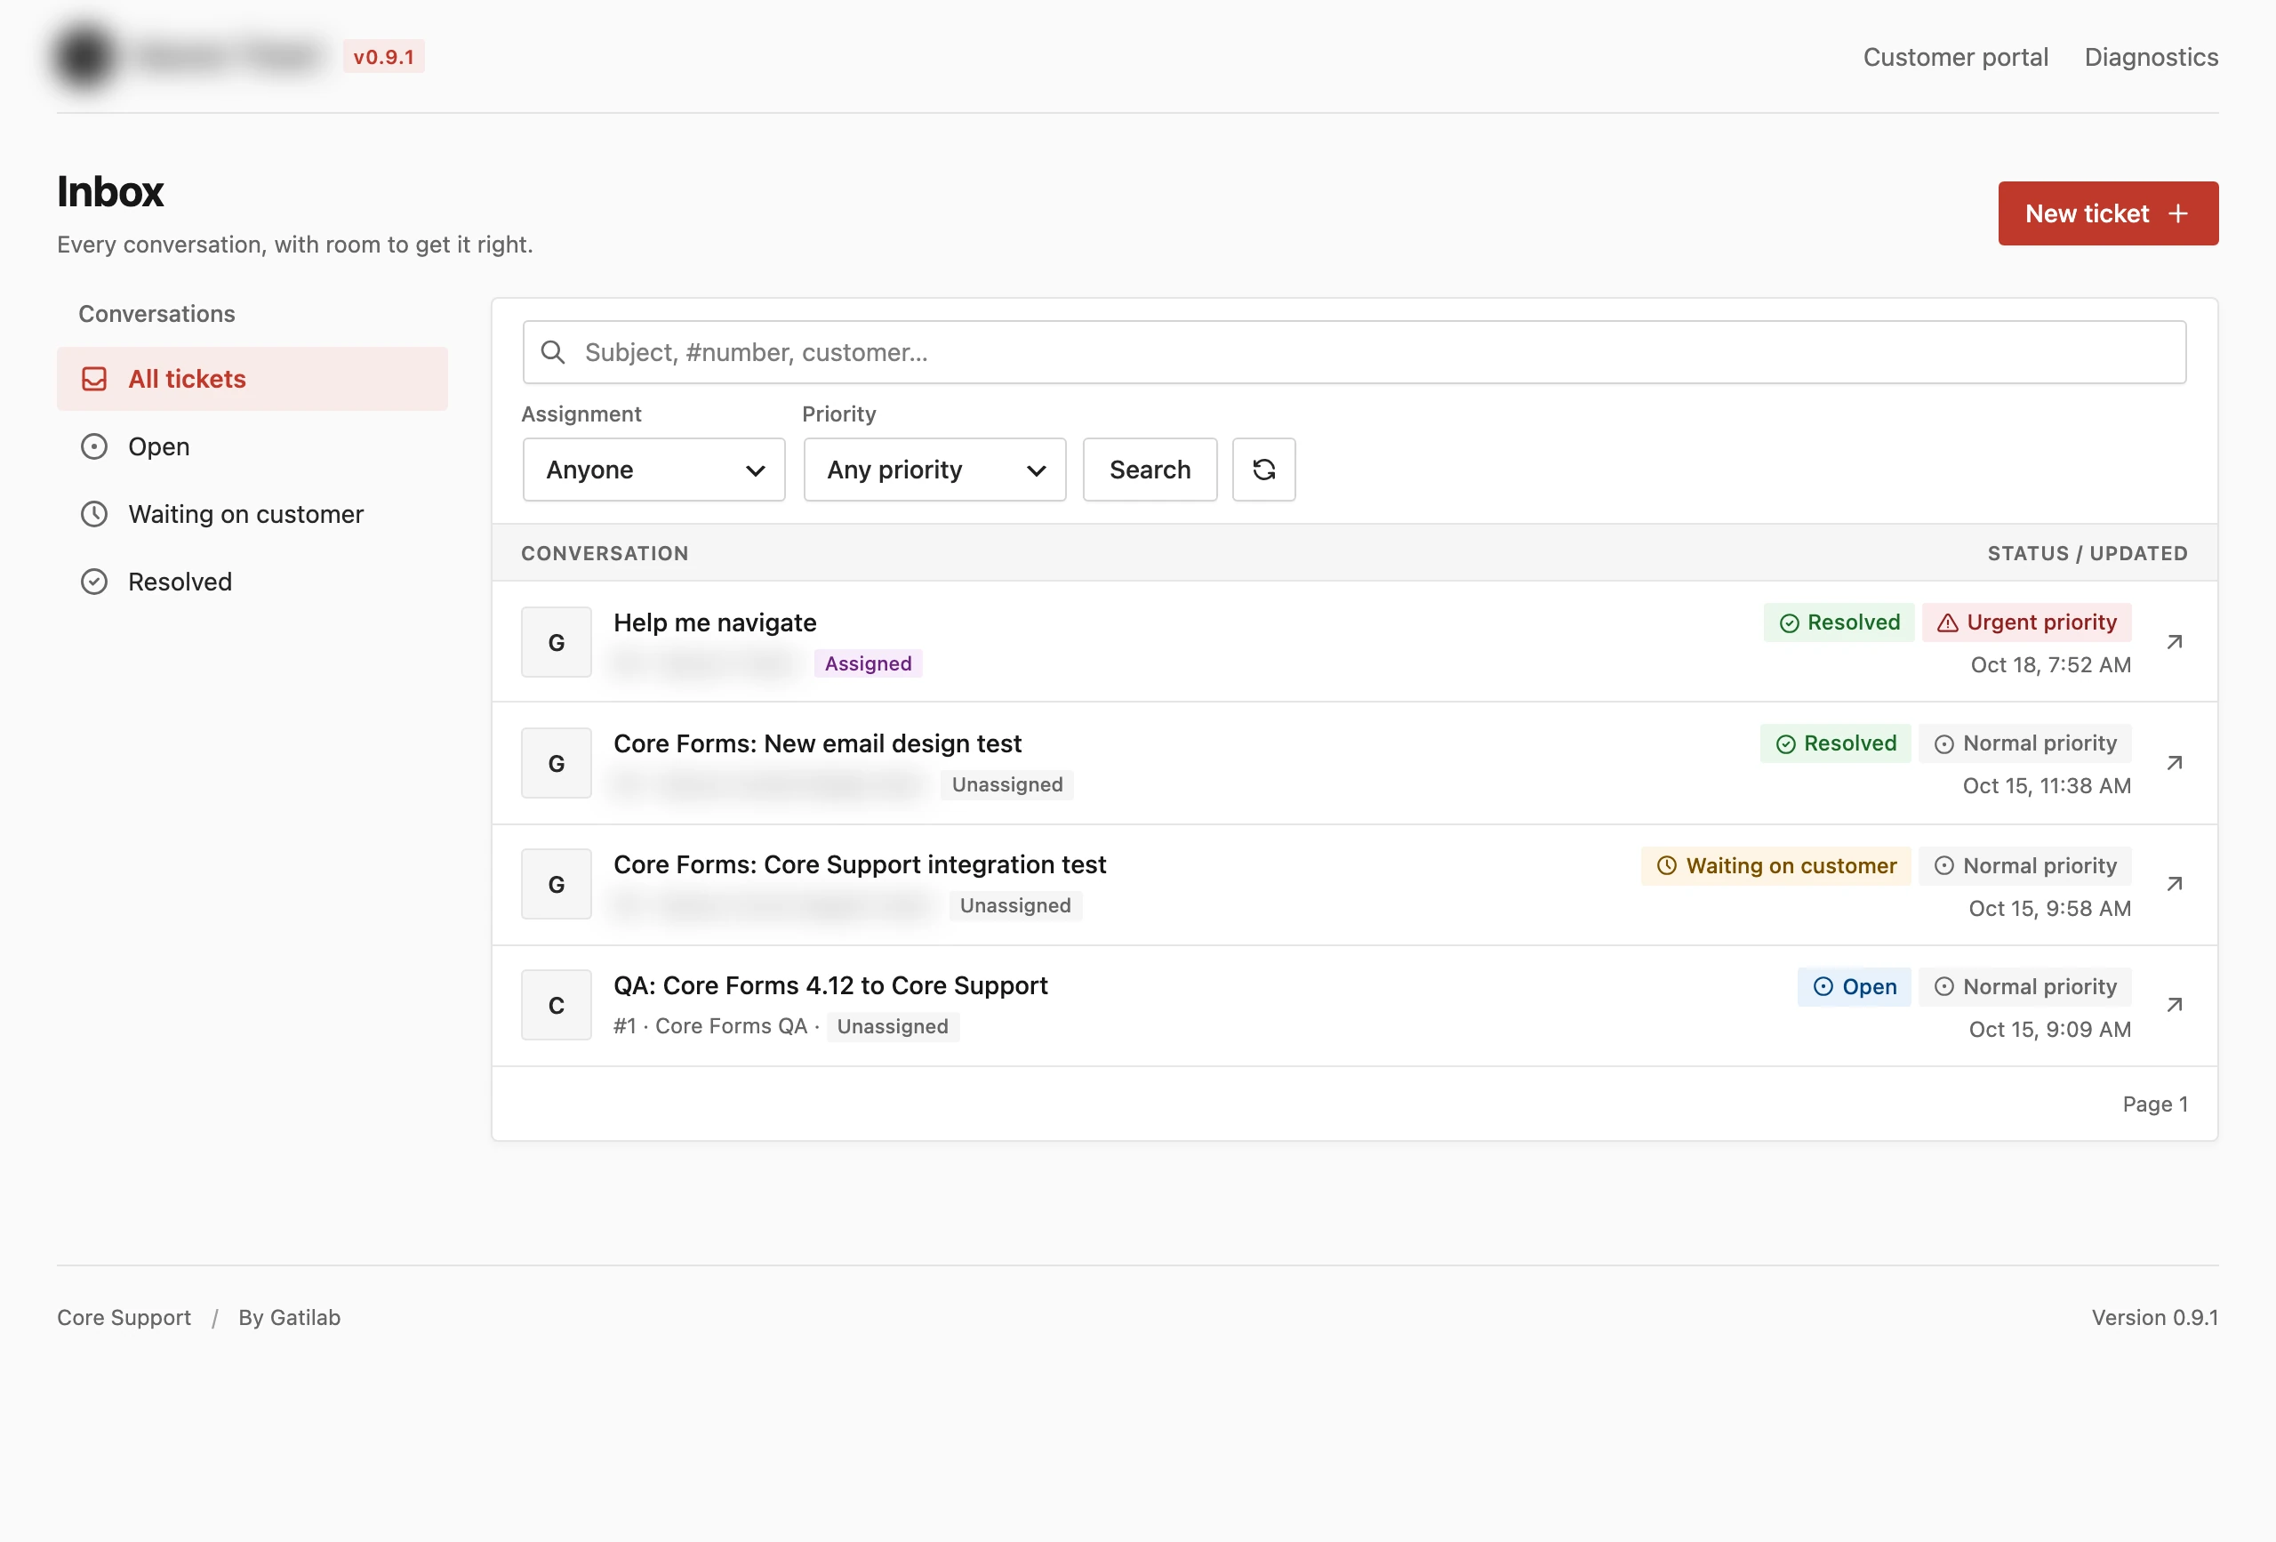Click Unassigned tag on integration test ticket

click(1014, 905)
